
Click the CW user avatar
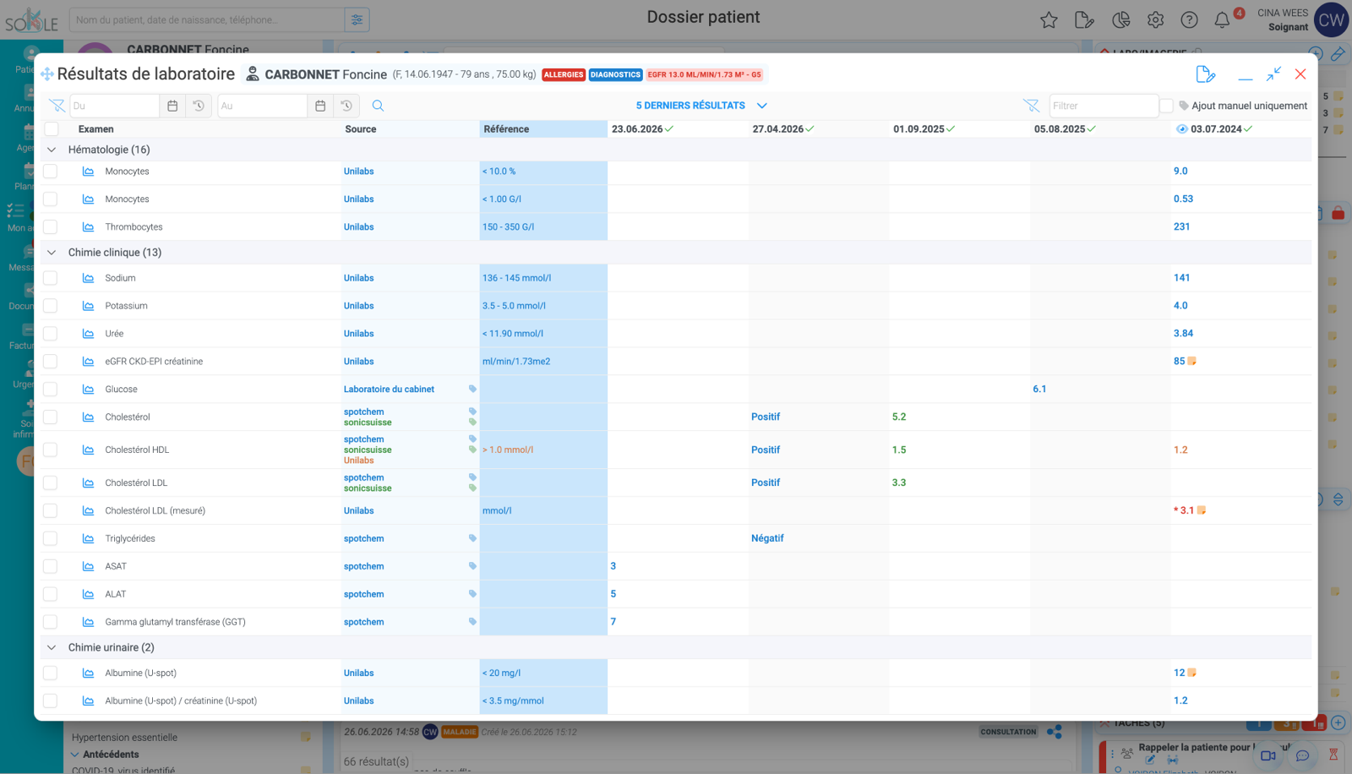[1332, 20]
